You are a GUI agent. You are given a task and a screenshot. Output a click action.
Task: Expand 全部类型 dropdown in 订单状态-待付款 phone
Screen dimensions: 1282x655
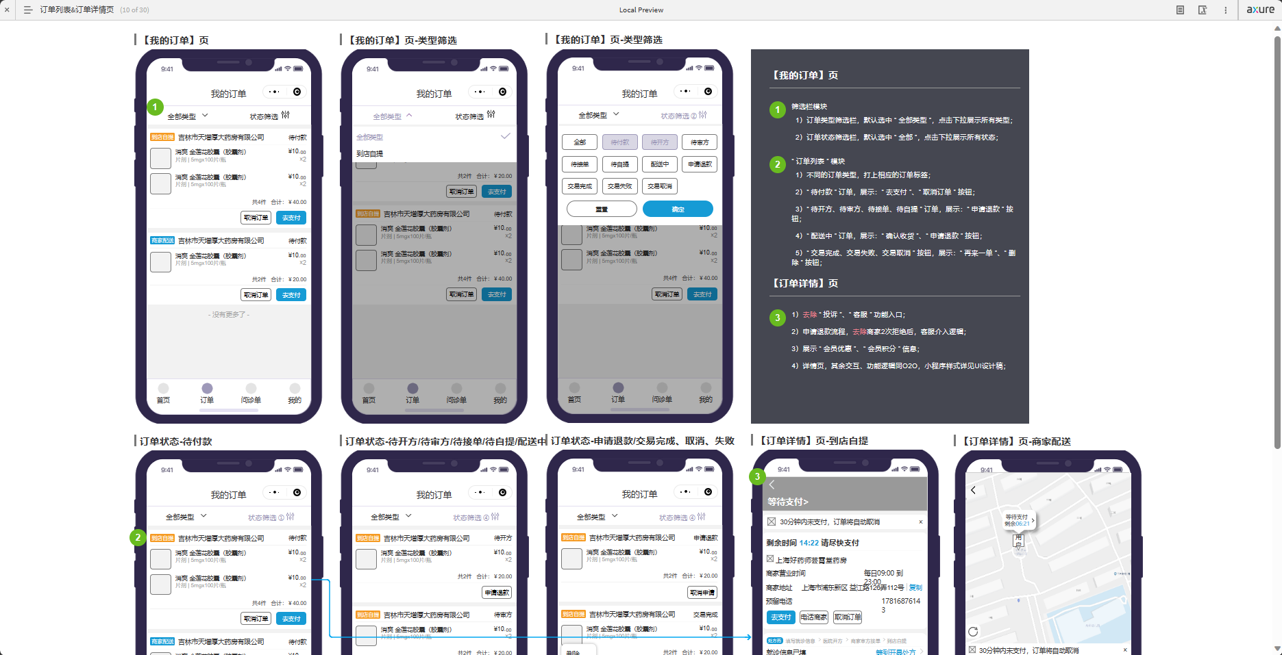[186, 517]
